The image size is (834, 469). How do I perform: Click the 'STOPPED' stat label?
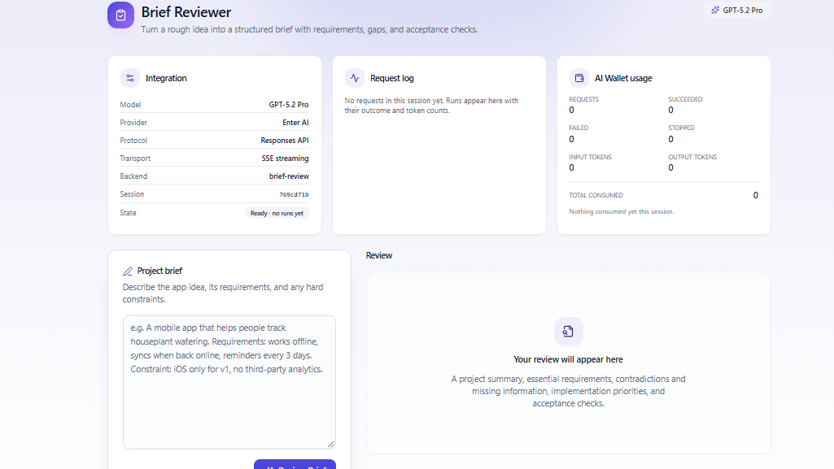pyautogui.click(x=681, y=128)
